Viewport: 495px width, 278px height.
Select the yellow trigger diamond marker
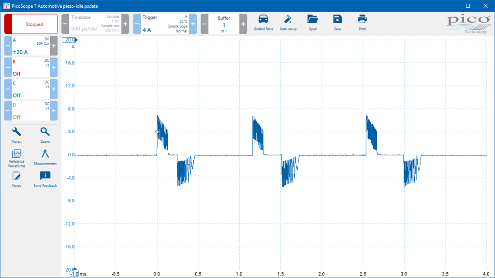pyautogui.click(x=157, y=132)
